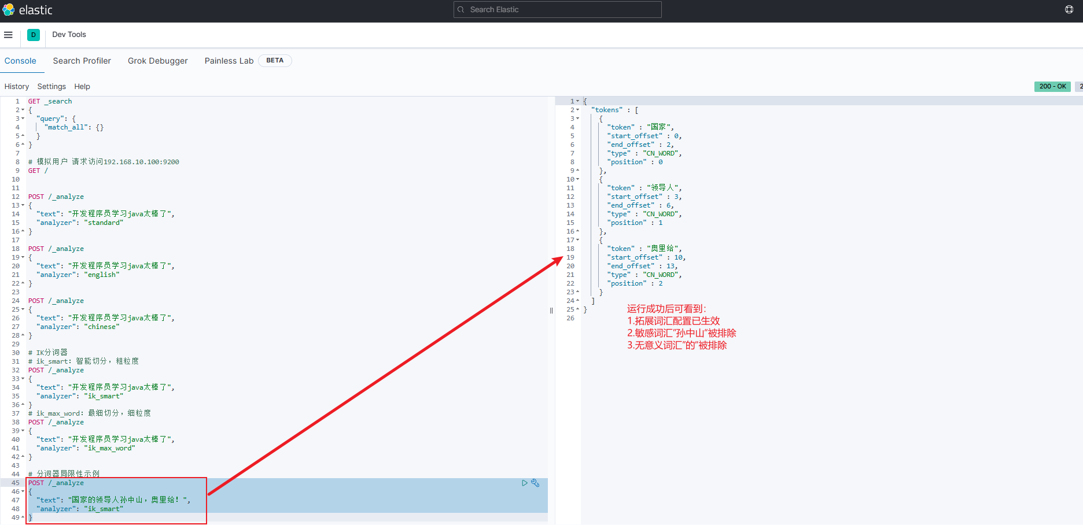Collapse the fold arrow at editor line 46
1083x525 pixels.
(x=23, y=491)
